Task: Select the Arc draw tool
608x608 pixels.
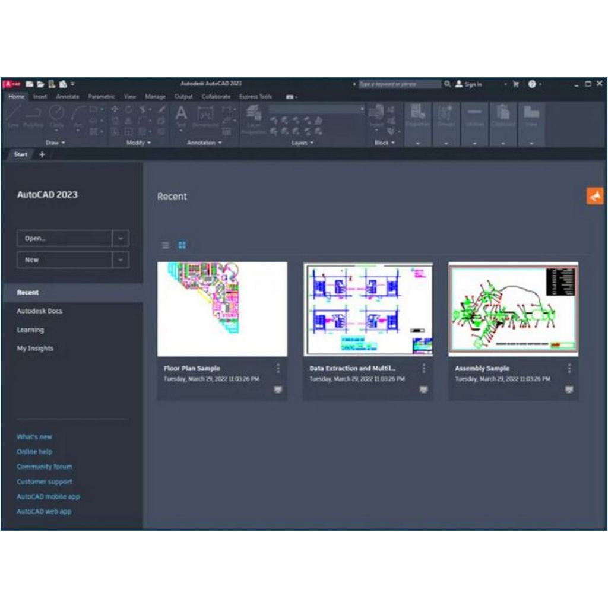Action: [x=78, y=117]
